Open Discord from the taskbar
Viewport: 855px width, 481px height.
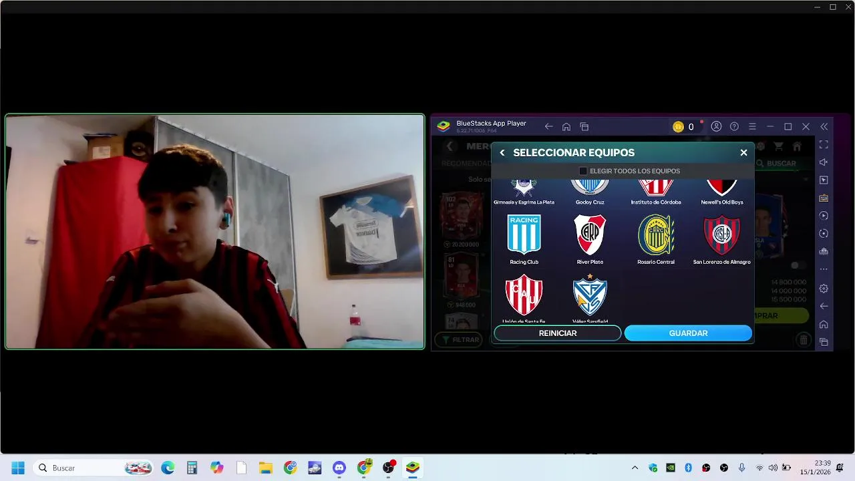pos(339,468)
